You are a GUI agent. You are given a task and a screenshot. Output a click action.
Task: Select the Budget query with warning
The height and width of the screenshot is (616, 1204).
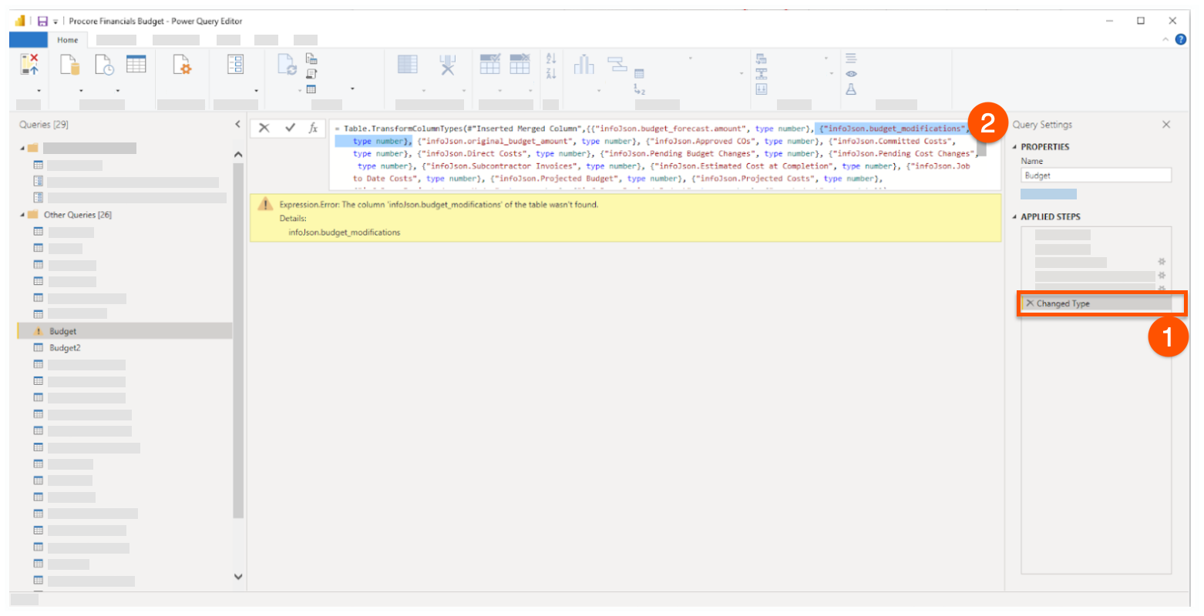[125, 331]
